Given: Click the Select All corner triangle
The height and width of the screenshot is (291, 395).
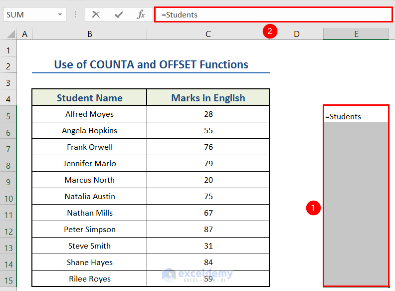Looking at the screenshot, I should [x=11, y=34].
